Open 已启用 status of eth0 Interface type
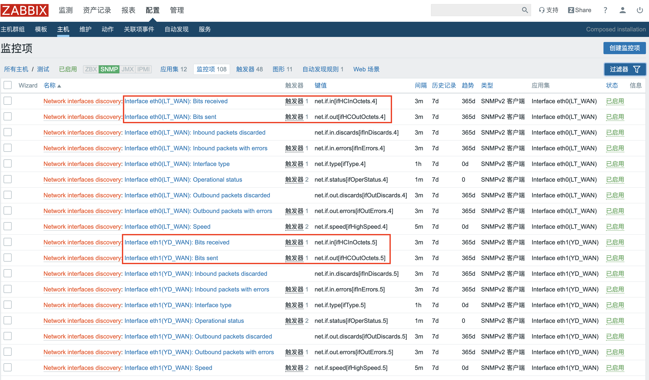Image resolution: width=649 pixels, height=380 pixels. [615, 164]
